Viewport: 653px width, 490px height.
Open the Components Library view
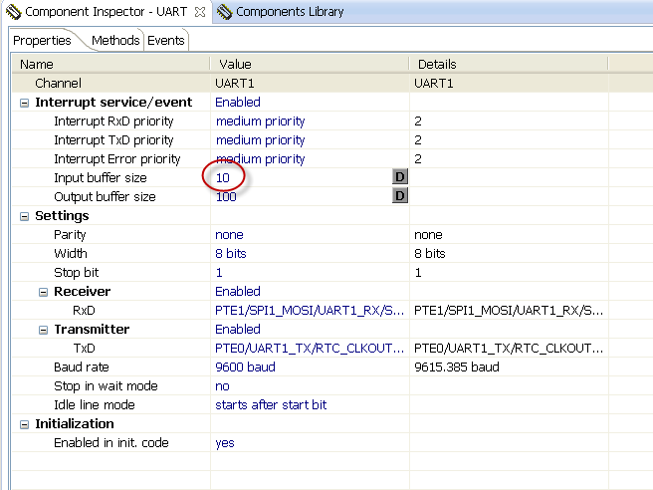coord(289,12)
